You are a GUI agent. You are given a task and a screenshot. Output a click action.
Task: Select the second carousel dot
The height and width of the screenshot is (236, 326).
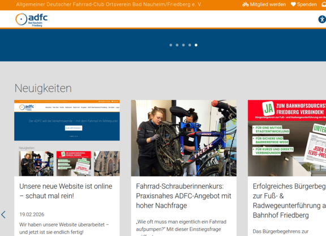coord(177,45)
